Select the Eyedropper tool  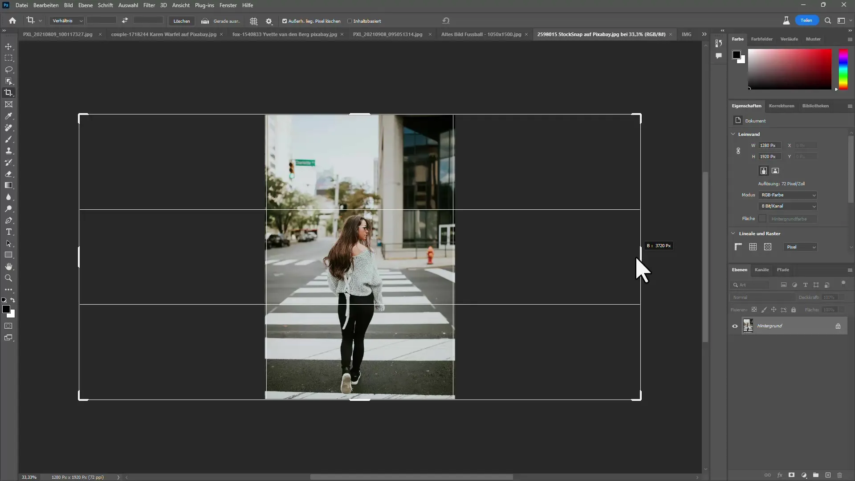point(8,116)
